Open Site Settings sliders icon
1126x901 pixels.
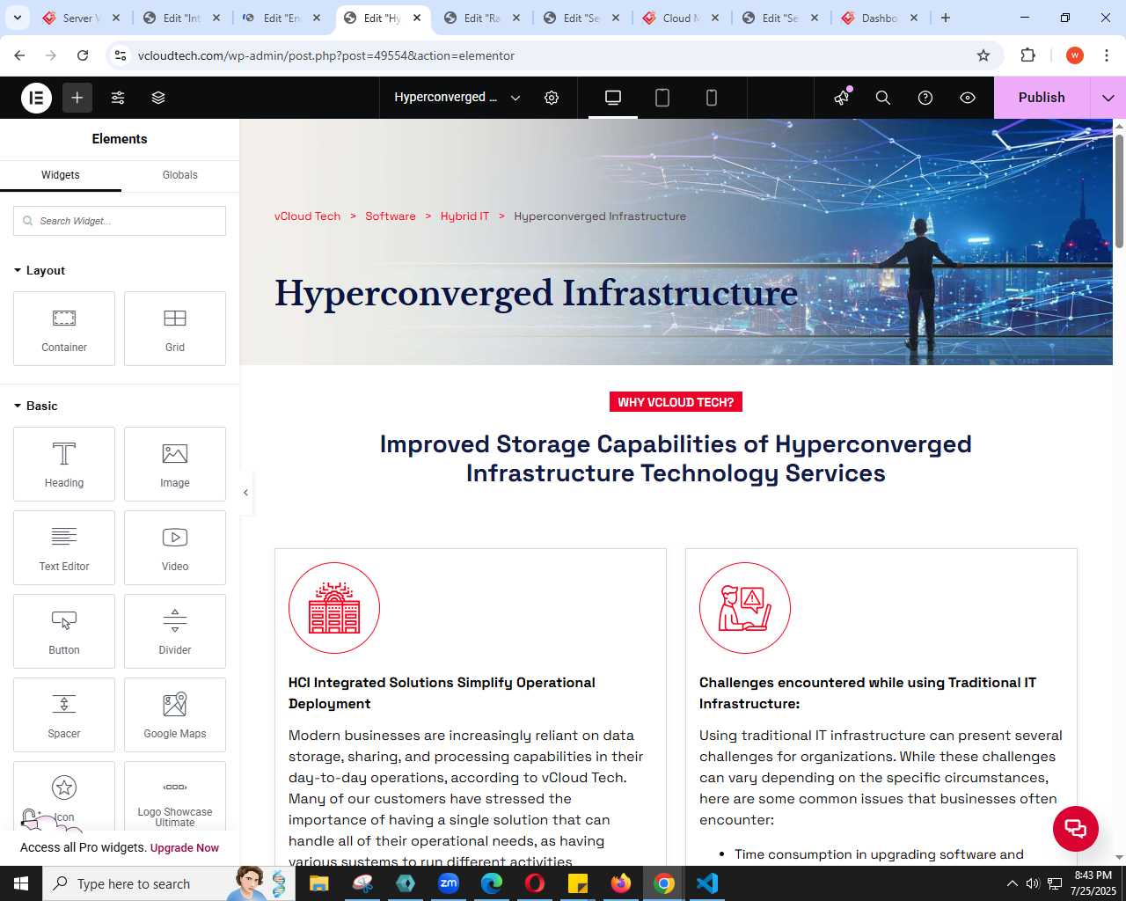(x=118, y=98)
